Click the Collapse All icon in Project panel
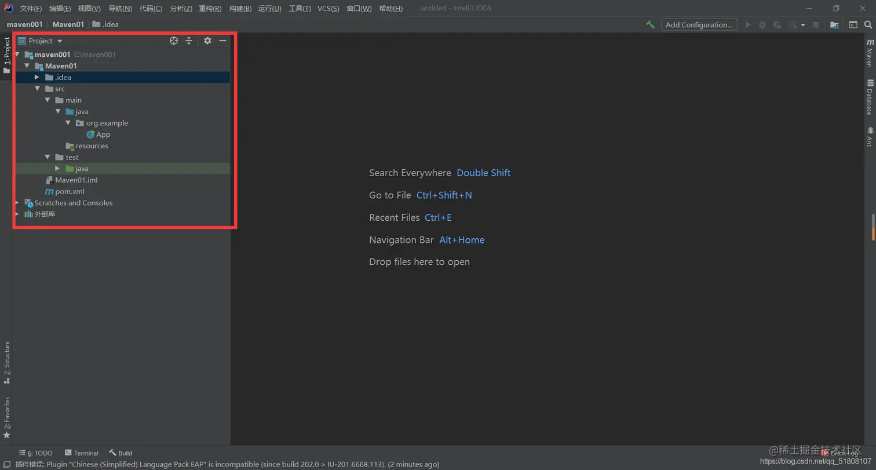This screenshot has width=876, height=470. click(189, 41)
